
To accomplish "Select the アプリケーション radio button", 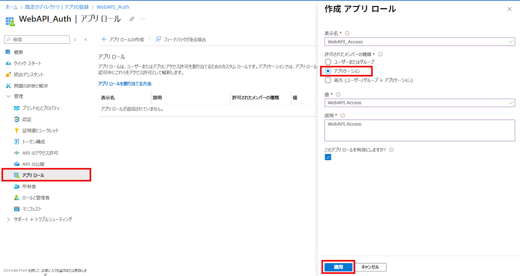I will tap(328, 71).
